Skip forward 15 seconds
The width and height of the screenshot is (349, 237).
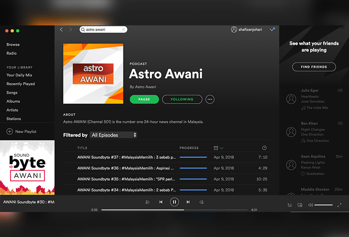pos(202,202)
